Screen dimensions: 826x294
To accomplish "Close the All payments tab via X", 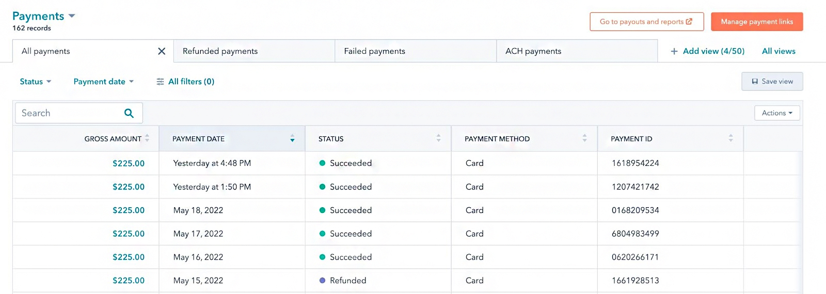I will click(x=162, y=51).
